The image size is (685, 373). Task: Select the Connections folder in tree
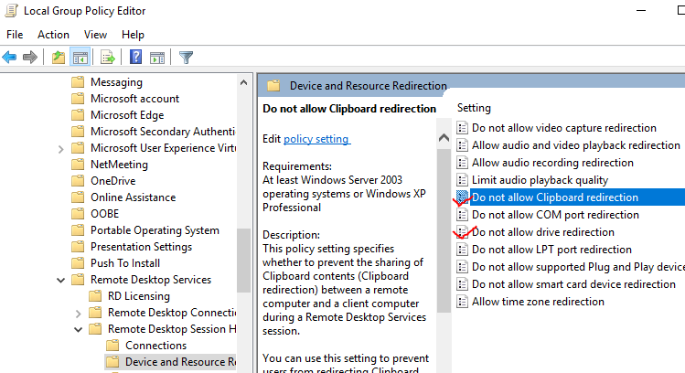click(155, 346)
